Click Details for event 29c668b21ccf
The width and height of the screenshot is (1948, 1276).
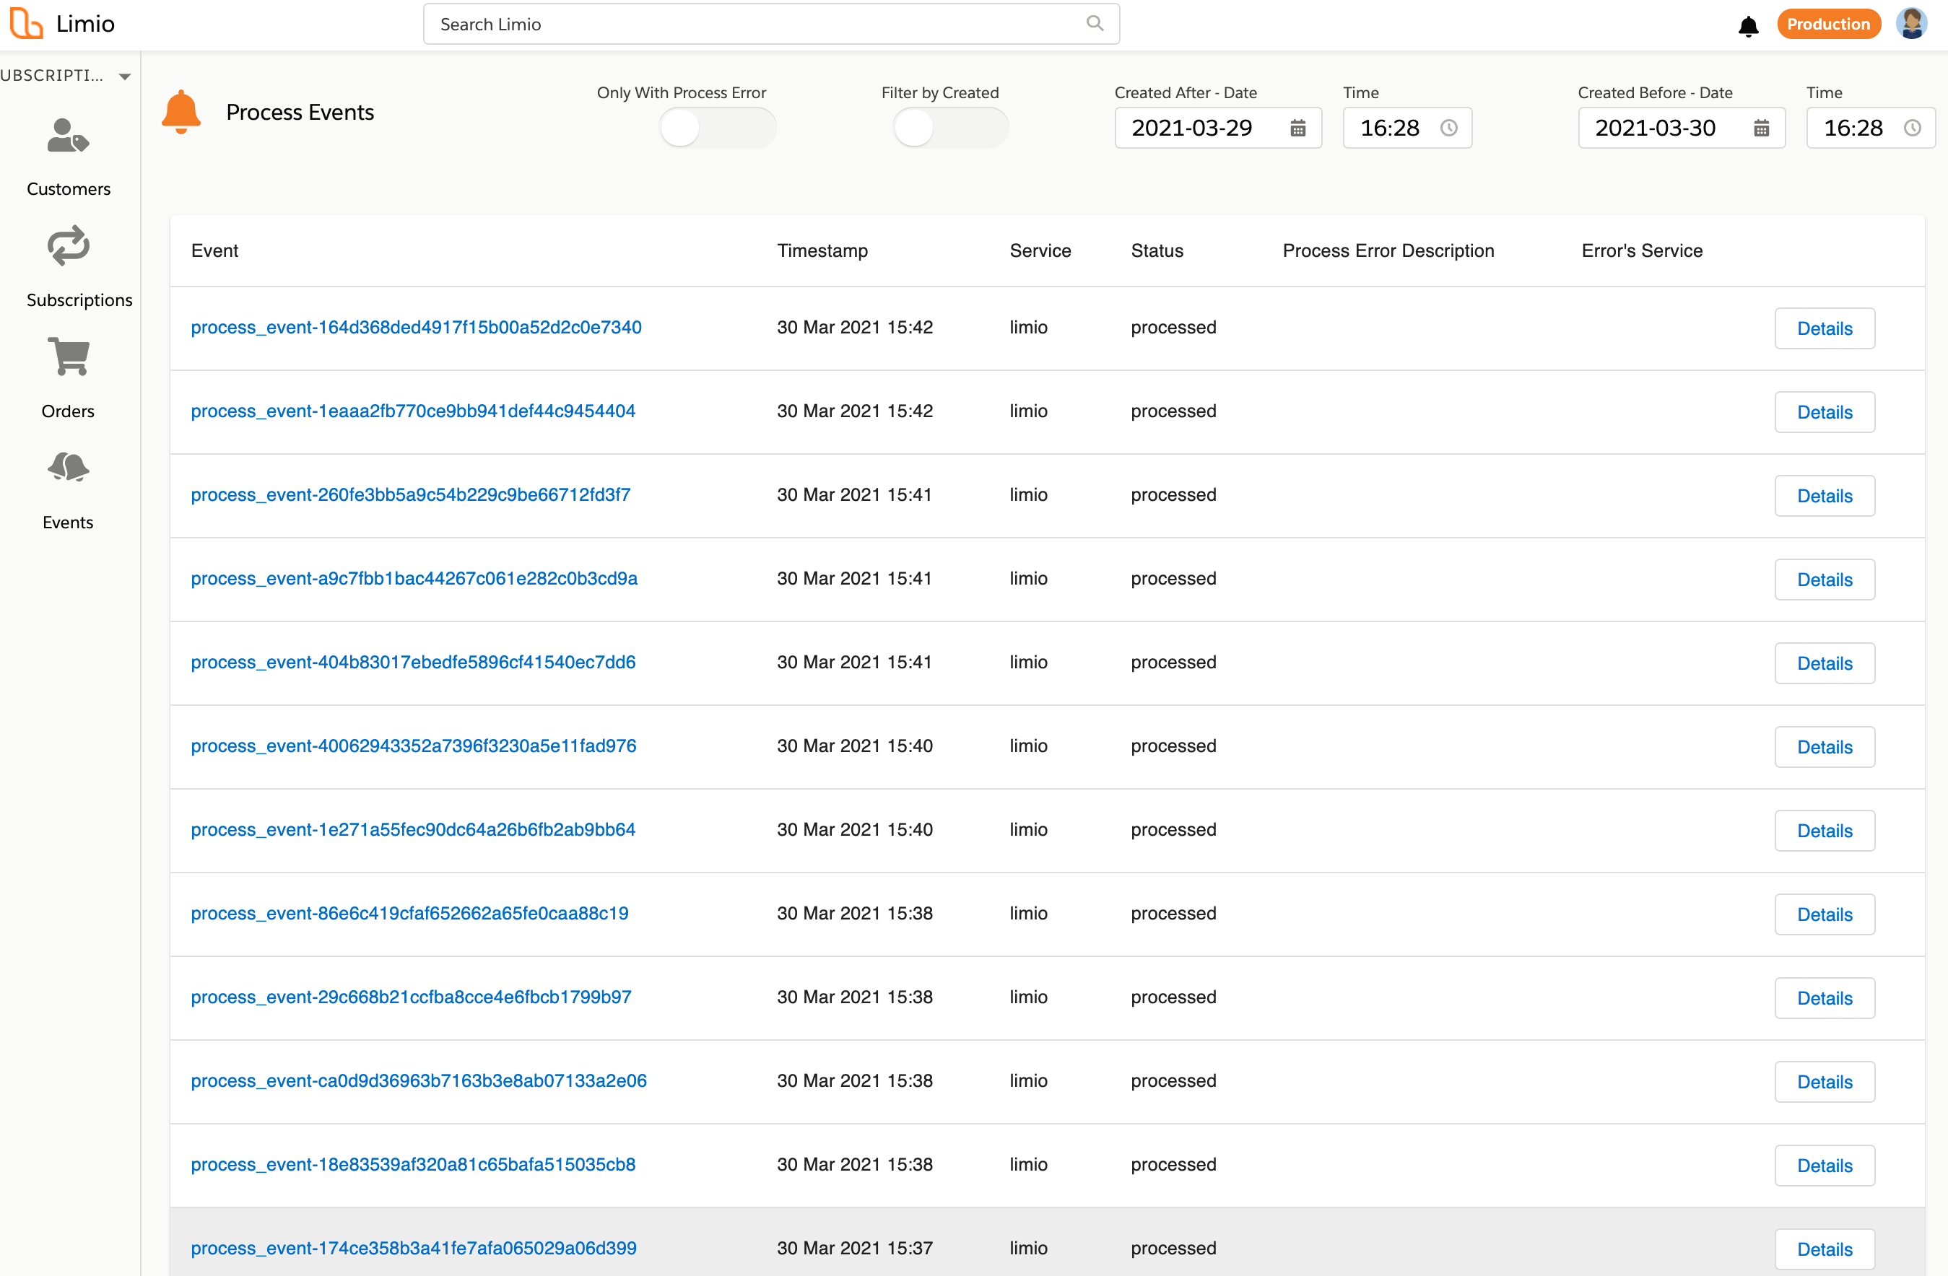(1824, 998)
